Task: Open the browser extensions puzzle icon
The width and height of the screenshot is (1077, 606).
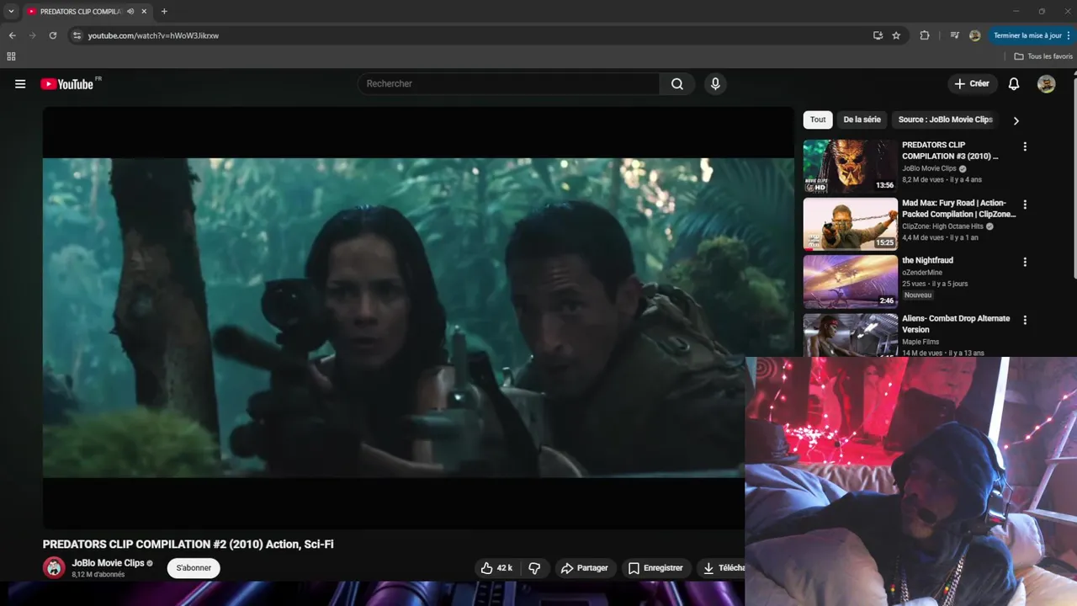Action: click(x=925, y=35)
